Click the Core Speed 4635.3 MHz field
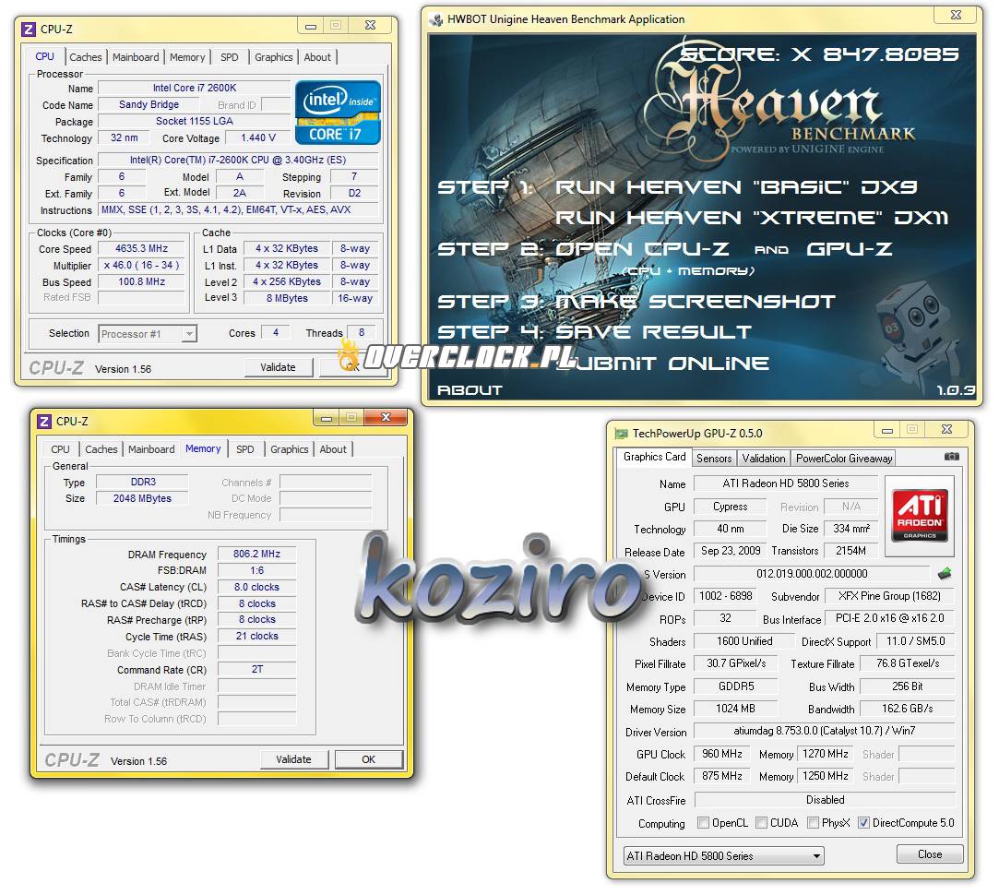Image resolution: width=999 pixels, height=895 pixels. pyautogui.click(x=141, y=248)
